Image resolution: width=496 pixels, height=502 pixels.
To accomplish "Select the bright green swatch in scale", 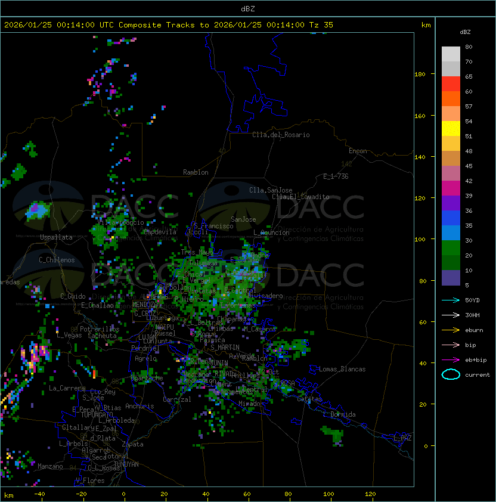I will 451,248.
